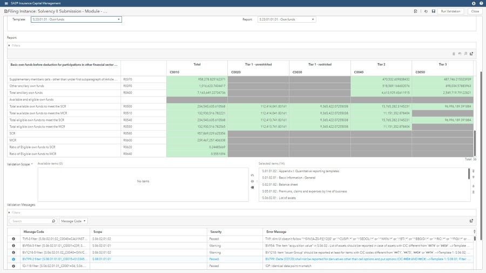Select S.05.01.02 Premiums, claims and expenses item
Screen dimensions: 486x273
point(364,192)
